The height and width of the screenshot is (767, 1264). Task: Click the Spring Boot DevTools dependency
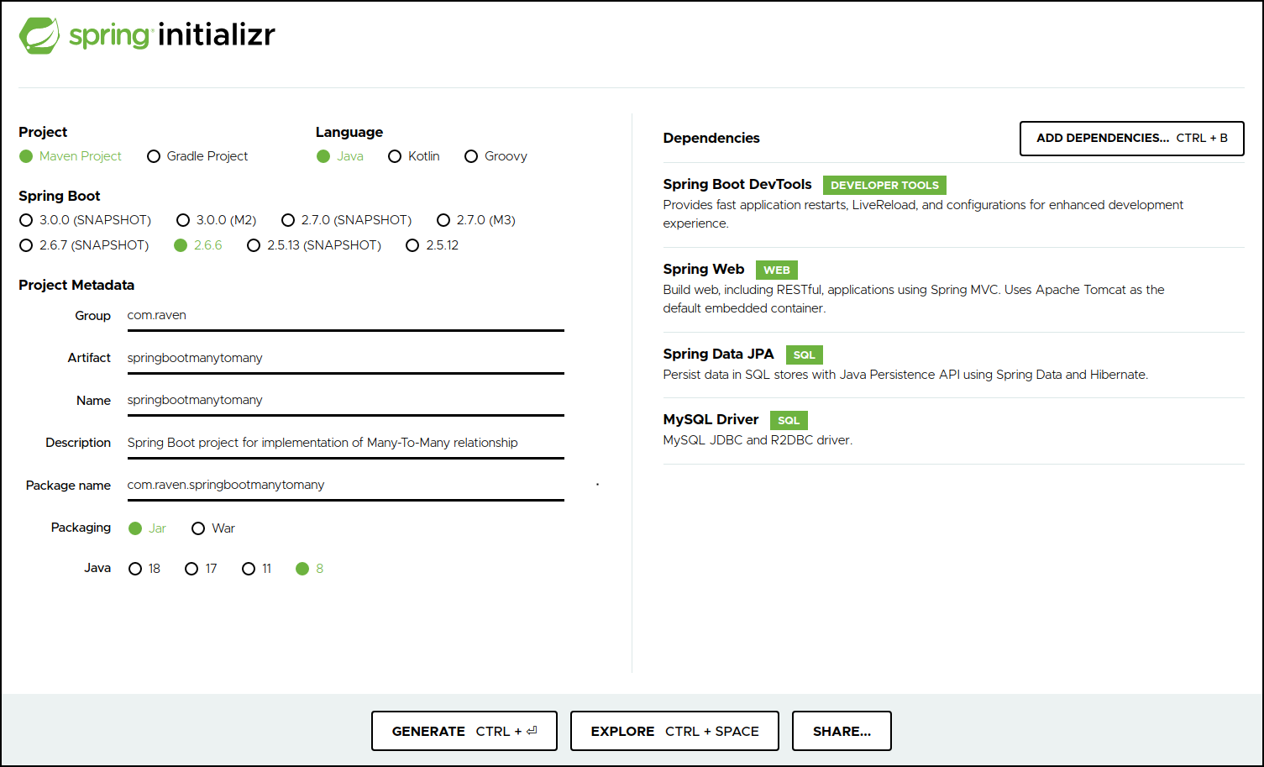tap(737, 184)
